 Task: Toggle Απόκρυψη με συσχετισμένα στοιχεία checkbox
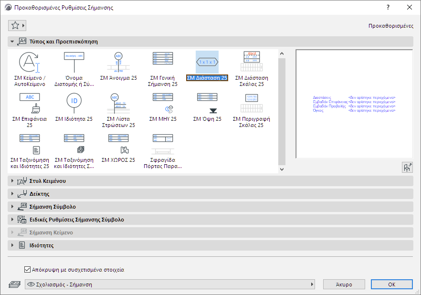[x=27, y=270]
